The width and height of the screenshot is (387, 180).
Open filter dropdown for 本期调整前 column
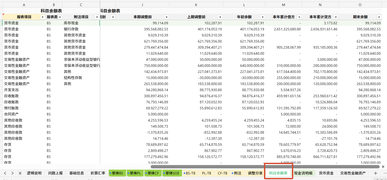coord(166,17)
